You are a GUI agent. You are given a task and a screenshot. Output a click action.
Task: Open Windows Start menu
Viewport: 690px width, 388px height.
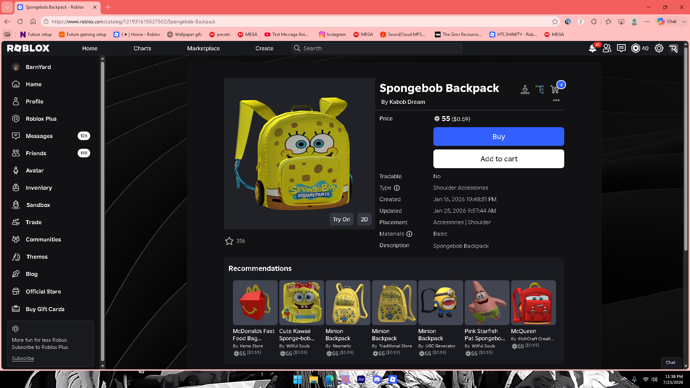coord(298,379)
